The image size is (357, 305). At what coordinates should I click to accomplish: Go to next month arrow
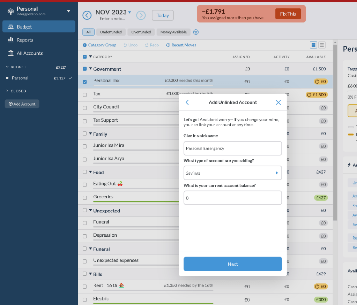pyautogui.click(x=141, y=15)
